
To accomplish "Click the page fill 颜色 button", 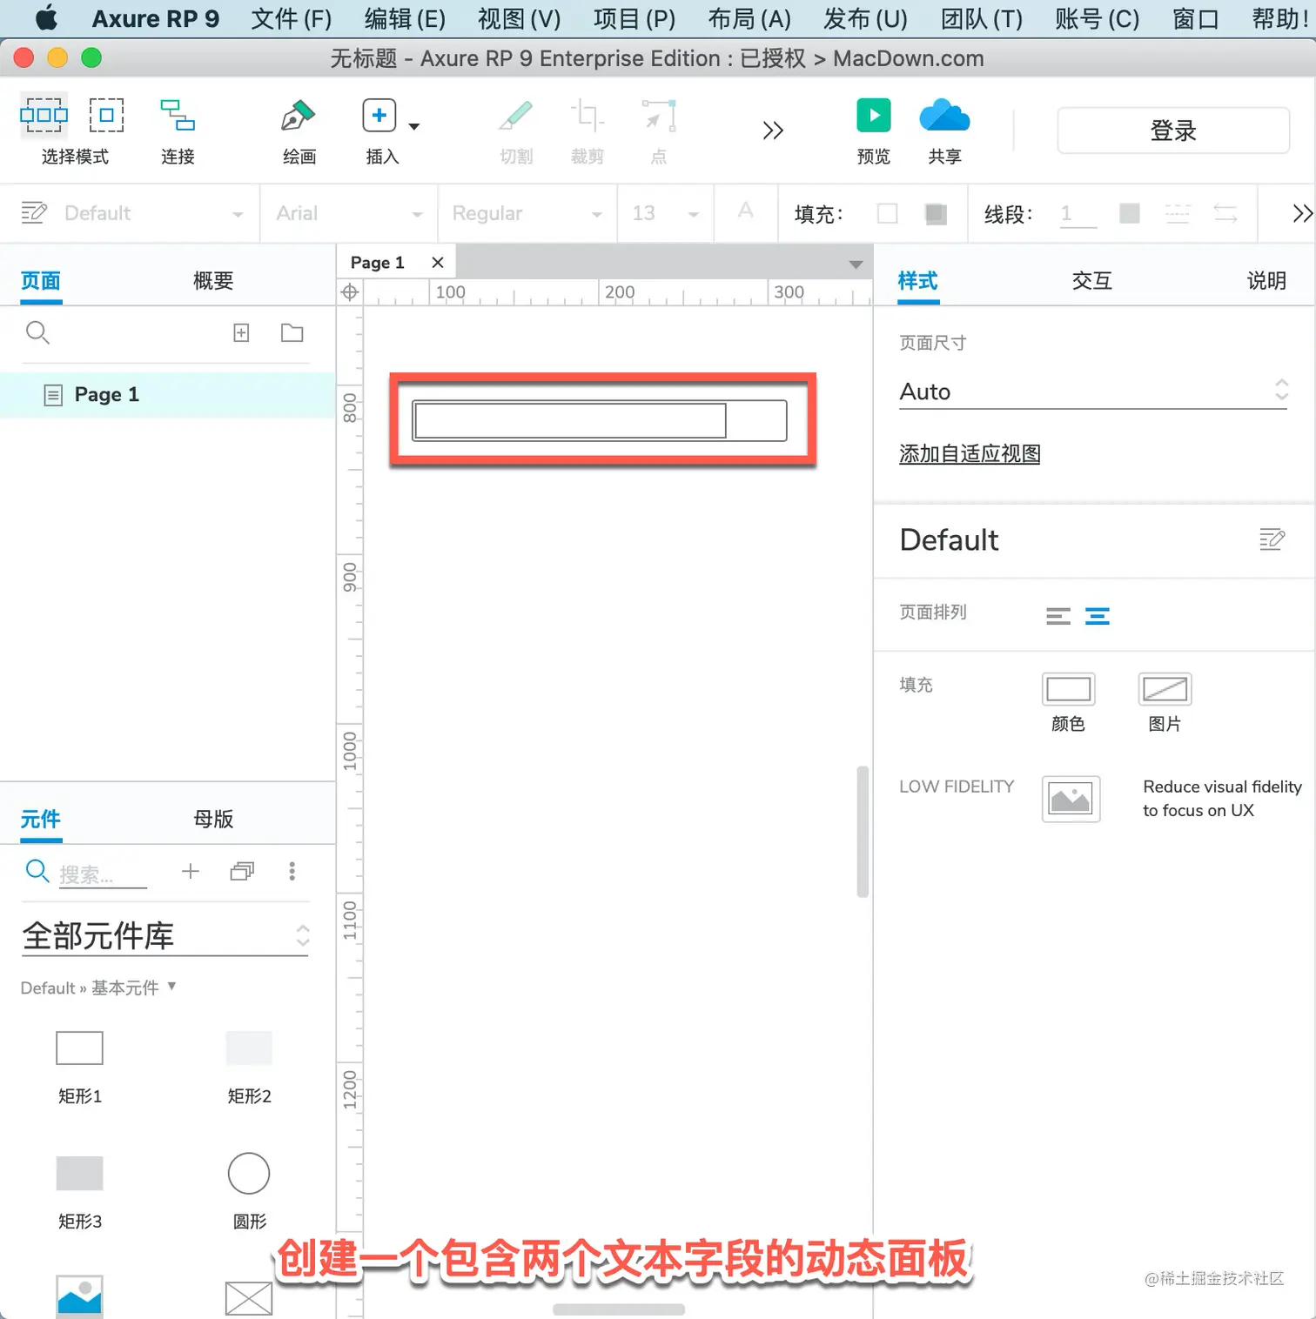I will click(x=1068, y=689).
